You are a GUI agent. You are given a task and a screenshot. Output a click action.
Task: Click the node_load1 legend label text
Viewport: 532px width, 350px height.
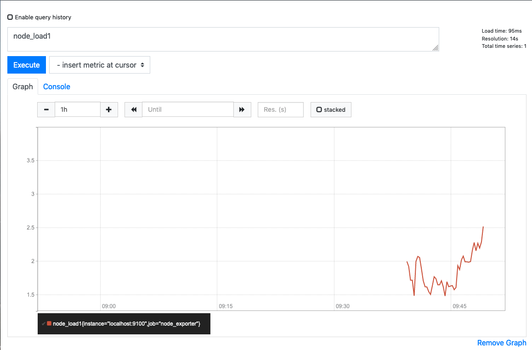(126, 323)
